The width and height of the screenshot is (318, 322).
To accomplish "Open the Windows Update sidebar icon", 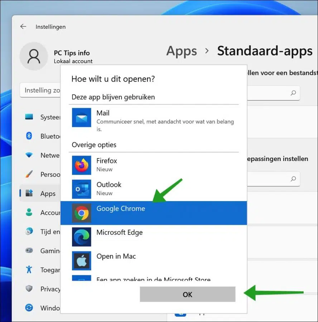I will 29,307.
